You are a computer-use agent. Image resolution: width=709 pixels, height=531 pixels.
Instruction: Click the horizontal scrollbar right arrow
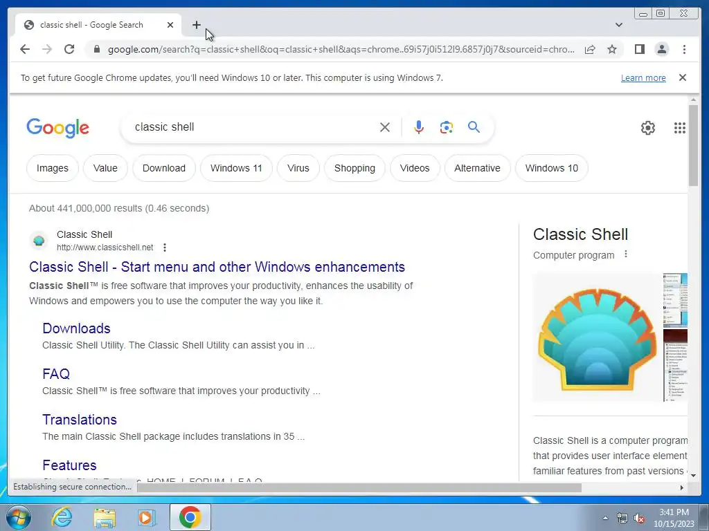[682, 487]
